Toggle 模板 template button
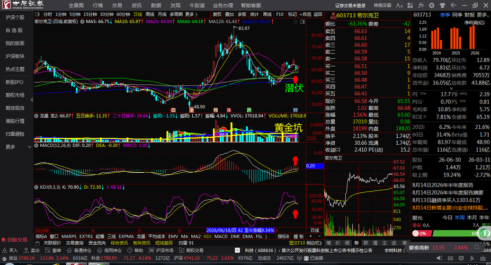This screenshot has height=265, width=491. [x=298, y=236]
